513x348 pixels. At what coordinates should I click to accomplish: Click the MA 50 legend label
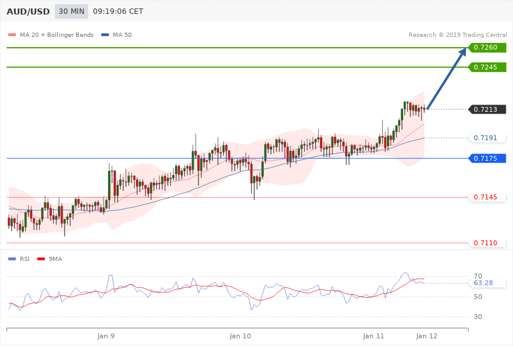(123, 34)
